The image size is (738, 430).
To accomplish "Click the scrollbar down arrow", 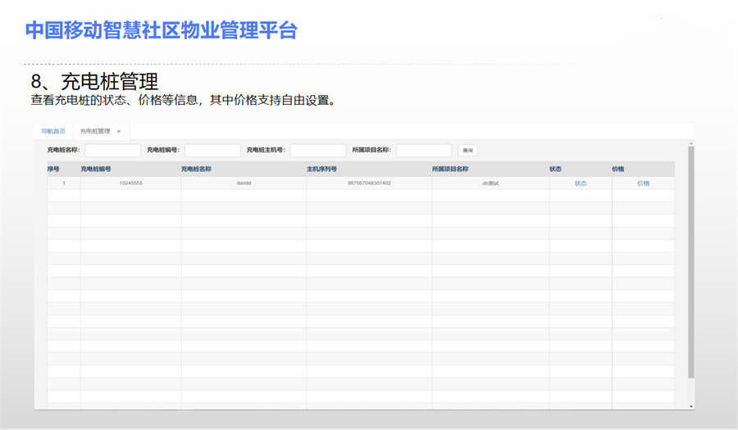I will pos(691,406).
